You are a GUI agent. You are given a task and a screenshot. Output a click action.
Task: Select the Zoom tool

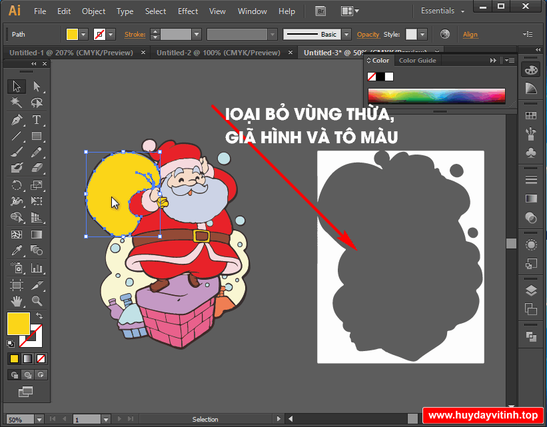coord(37,300)
